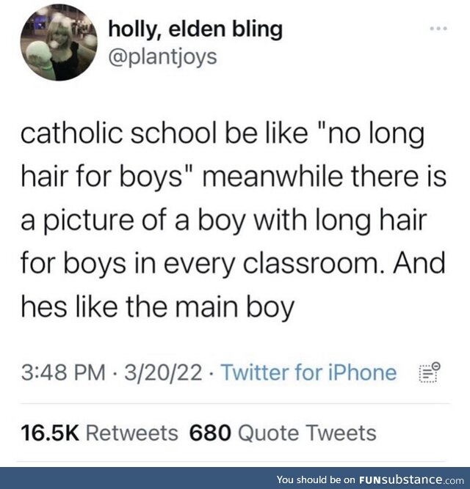Click the tweet analytics icon beside timestamp
Screen dimensions: 470x489
430,372
